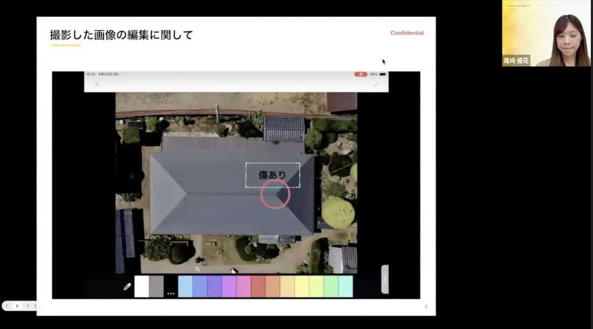Viewport: 593px width, 329px height.
Task: Click the red recording indicator in status bar
Action: [x=361, y=74]
